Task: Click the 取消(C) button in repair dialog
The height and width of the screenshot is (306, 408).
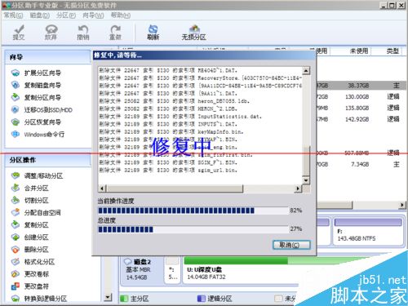Action: tap(291, 245)
